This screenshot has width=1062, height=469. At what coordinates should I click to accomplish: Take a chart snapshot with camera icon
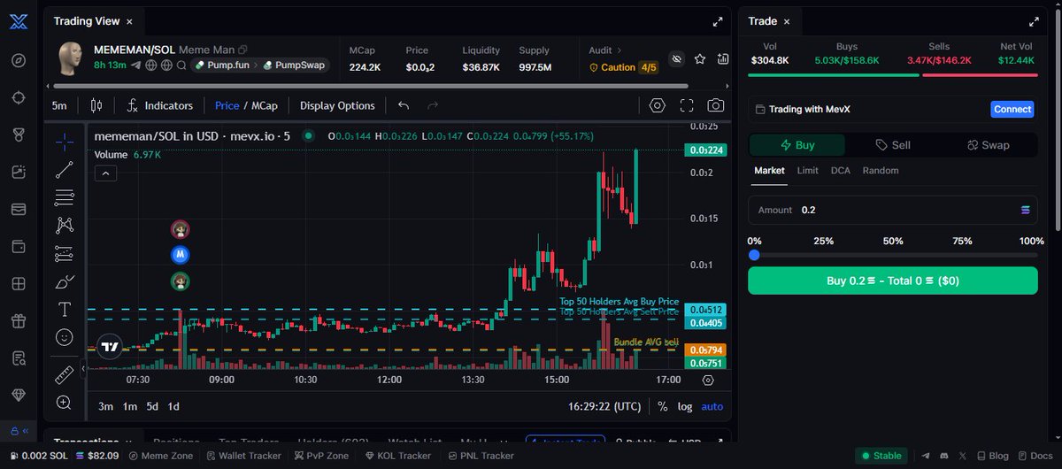coord(716,105)
